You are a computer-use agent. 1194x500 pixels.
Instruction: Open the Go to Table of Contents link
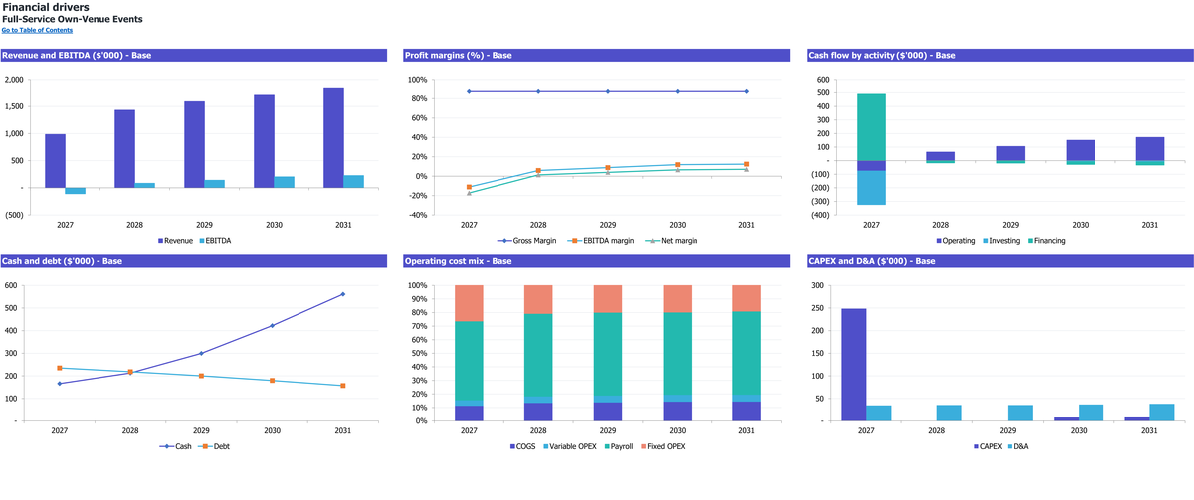coord(37,30)
